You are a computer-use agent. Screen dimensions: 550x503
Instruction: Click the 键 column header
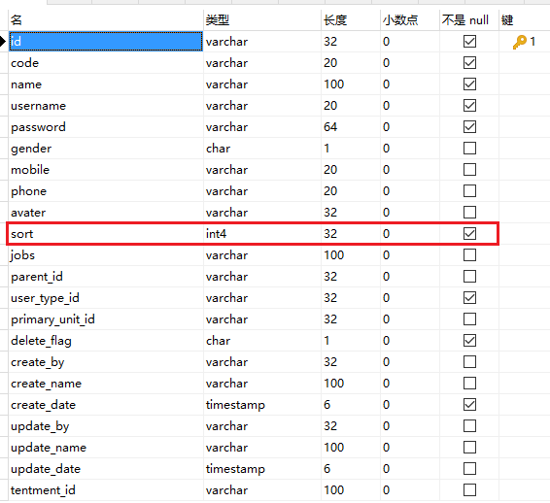coord(525,20)
